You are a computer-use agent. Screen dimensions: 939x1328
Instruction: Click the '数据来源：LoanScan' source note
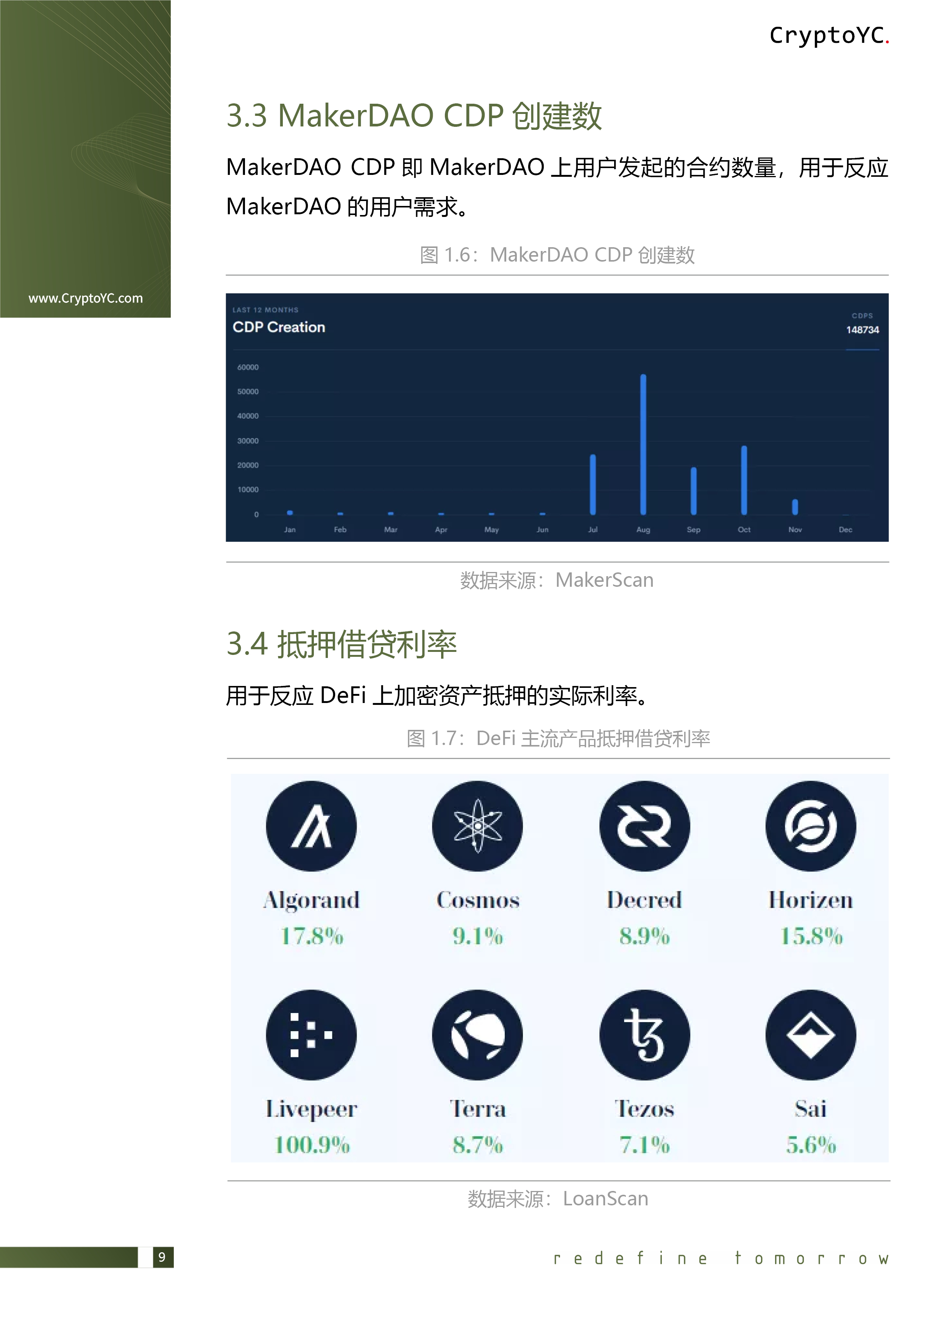[x=558, y=1199]
